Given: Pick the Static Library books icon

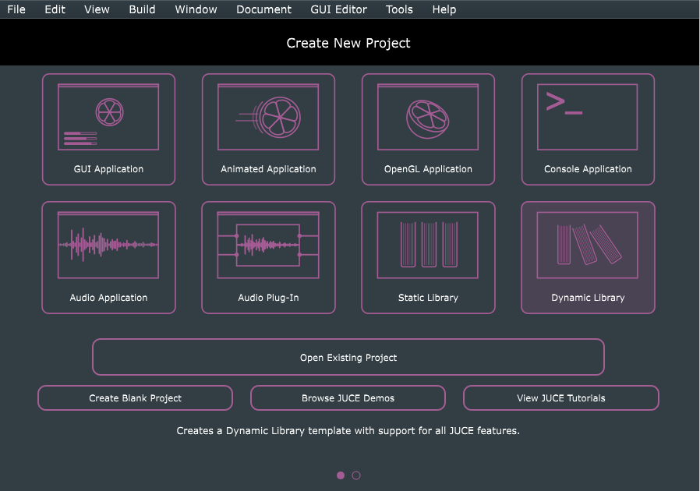Looking at the screenshot, I should [x=428, y=245].
